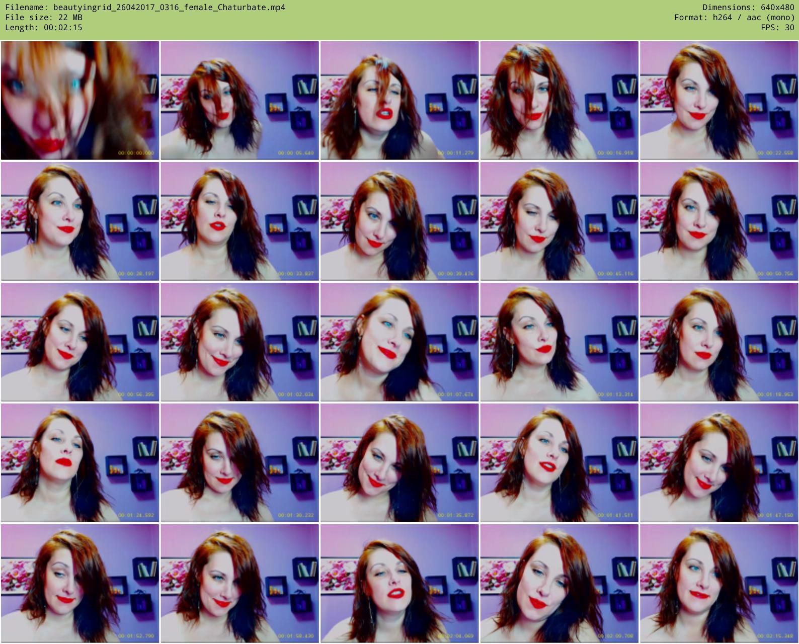Click the frame timestamped 00:00:11
The image size is (799, 644).
(400, 101)
